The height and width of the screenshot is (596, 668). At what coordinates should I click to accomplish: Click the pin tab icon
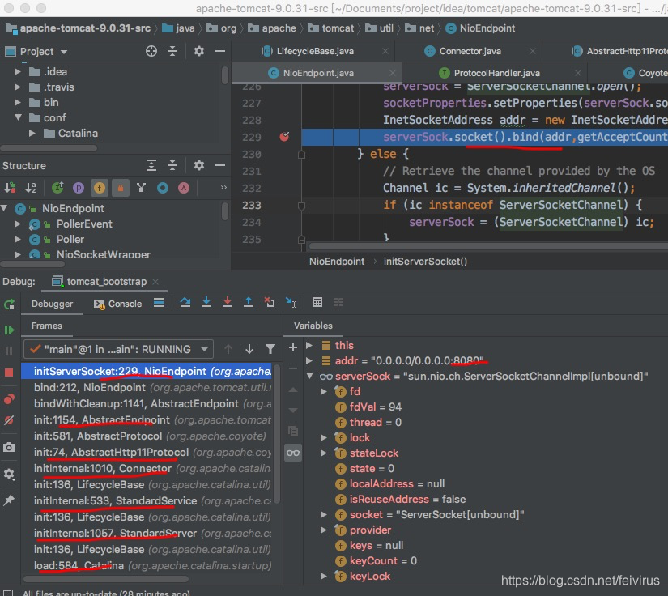9,500
